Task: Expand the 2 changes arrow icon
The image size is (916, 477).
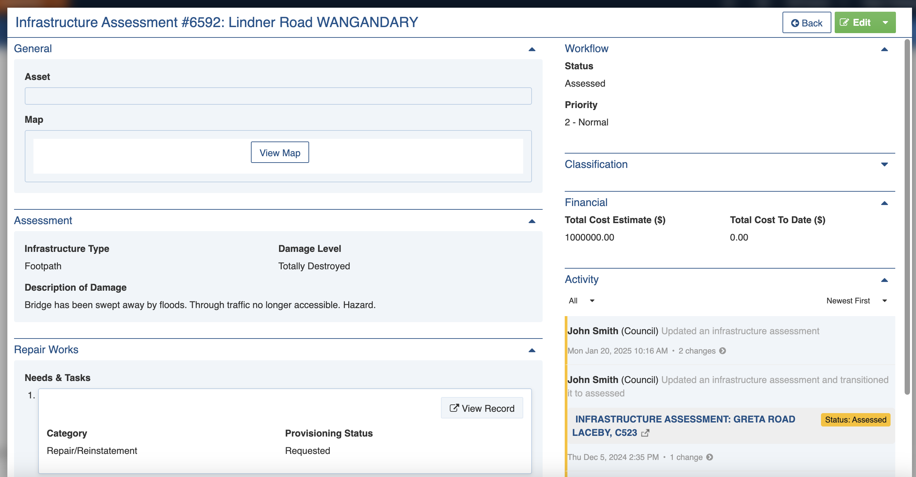Action: pyautogui.click(x=722, y=351)
